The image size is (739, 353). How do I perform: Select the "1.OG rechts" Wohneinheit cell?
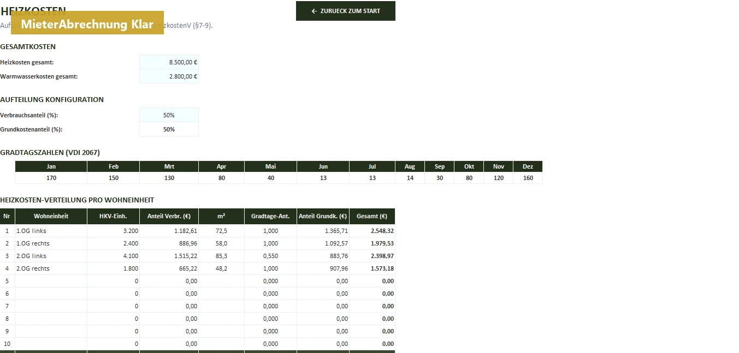pos(51,243)
